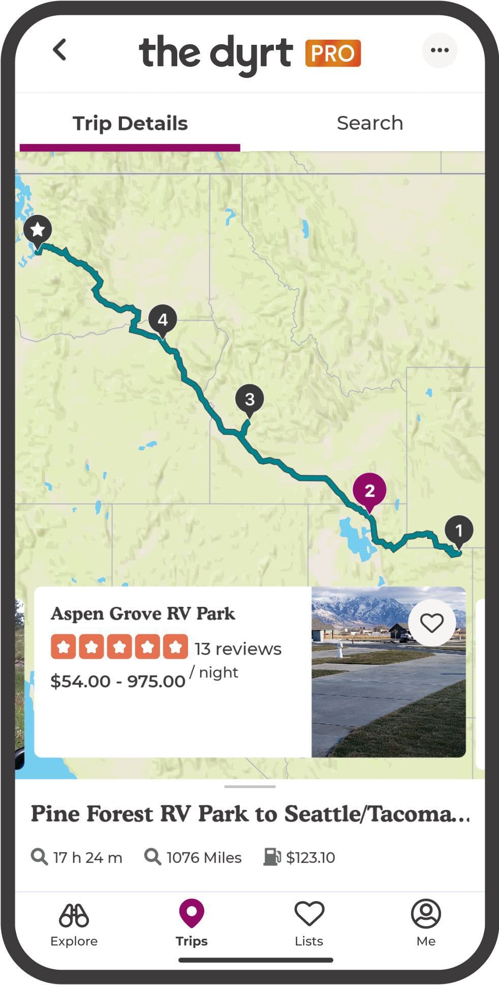The width and height of the screenshot is (499, 985).
Task: Tap the star destination map pin
Action: tap(38, 230)
